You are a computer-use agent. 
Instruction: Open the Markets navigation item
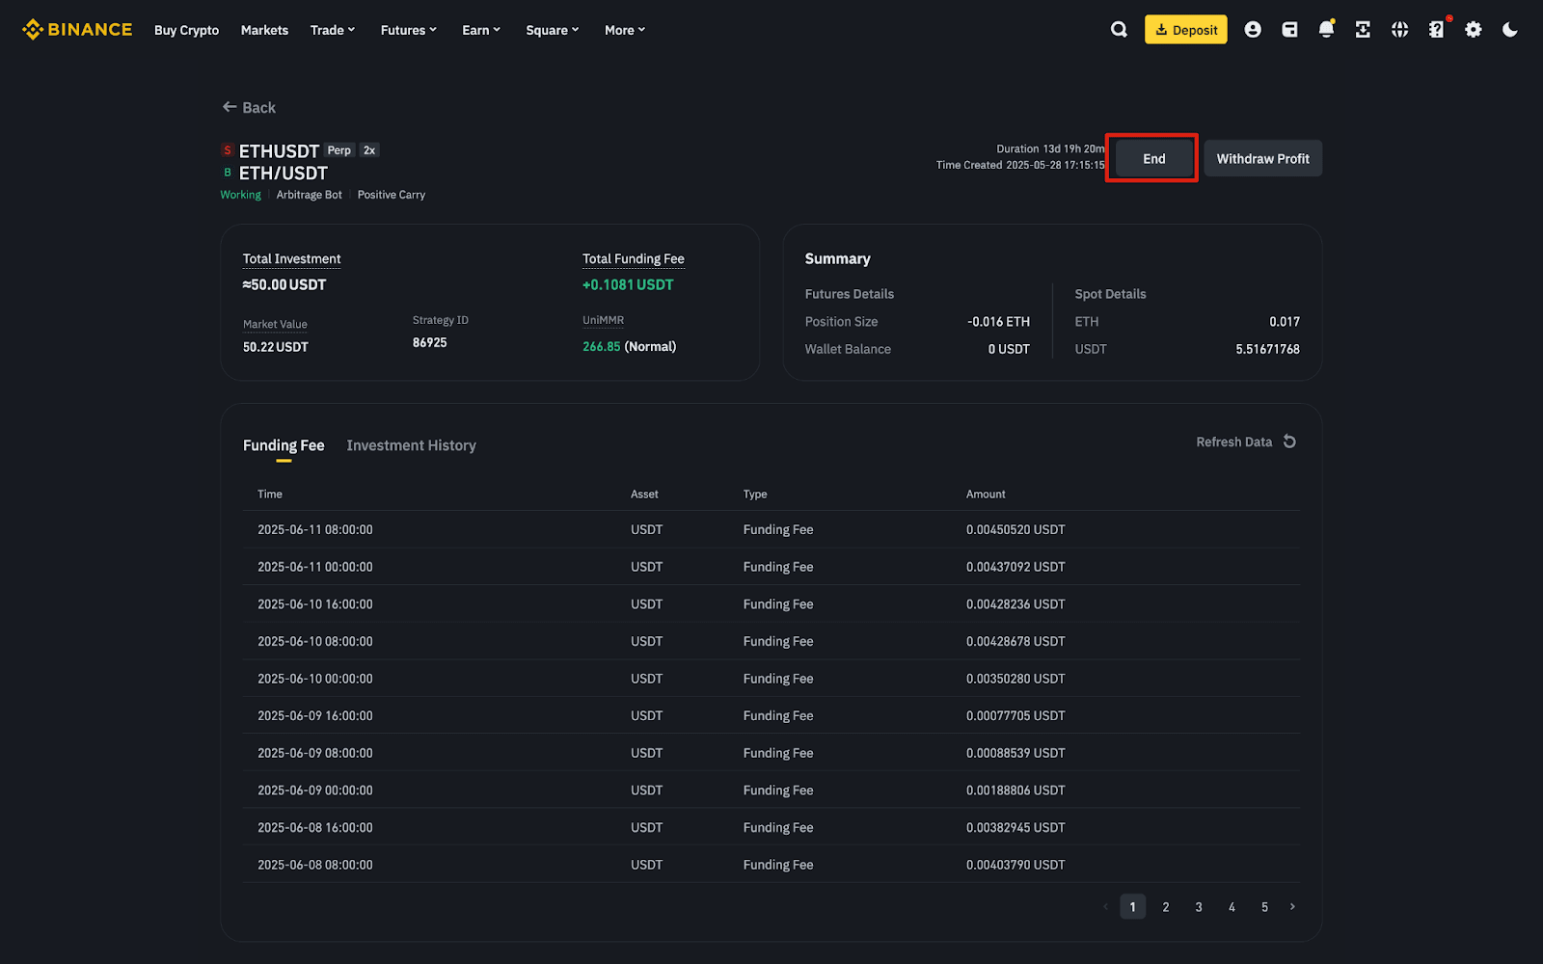(x=264, y=30)
